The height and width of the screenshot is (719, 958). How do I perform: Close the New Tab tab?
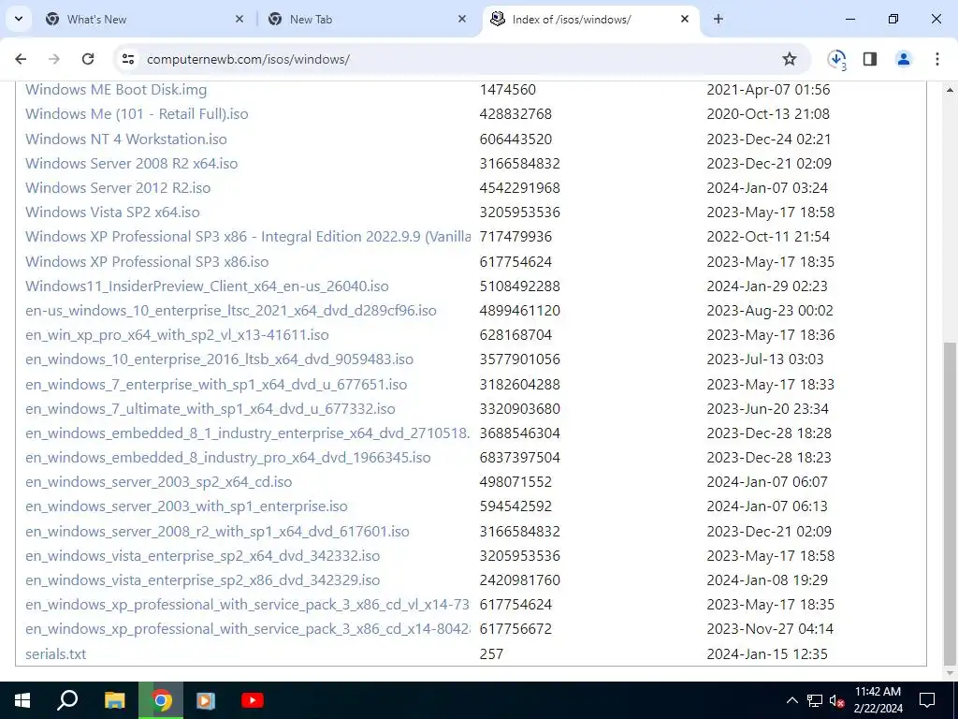tap(462, 19)
